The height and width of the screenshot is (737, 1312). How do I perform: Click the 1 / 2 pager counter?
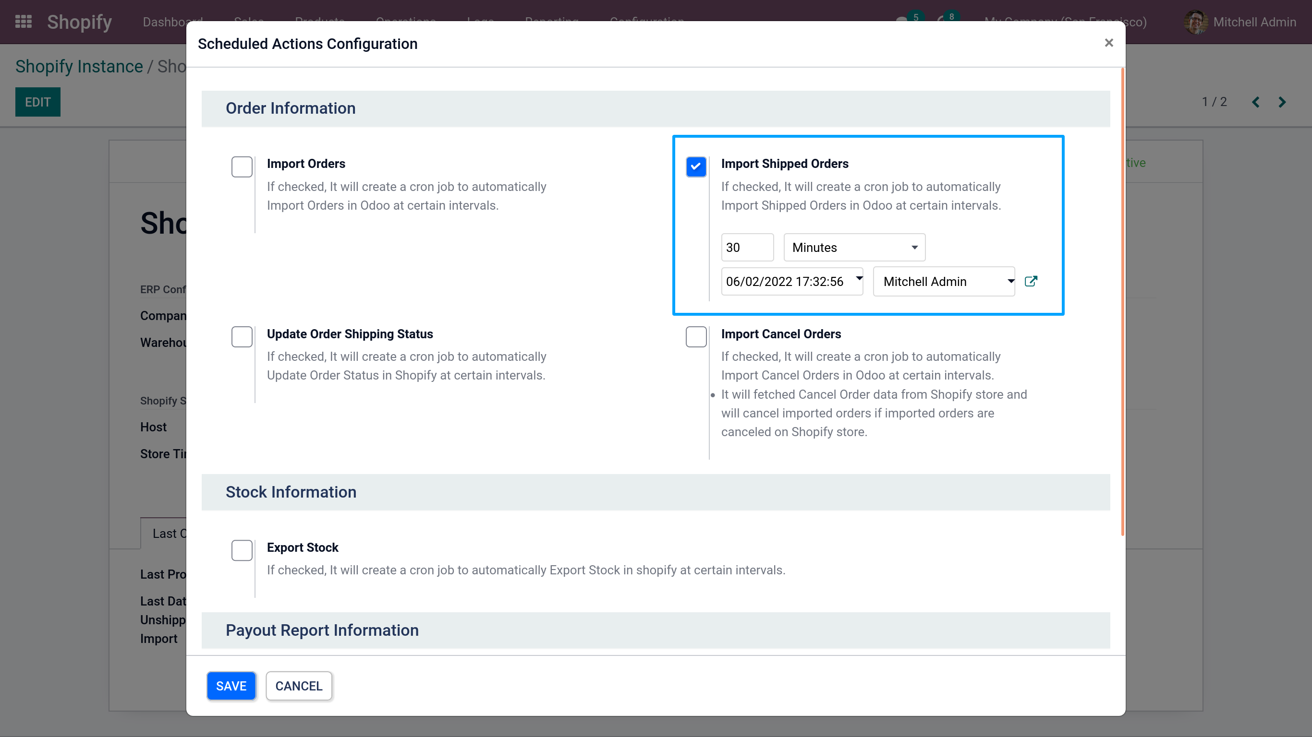(1214, 102)
